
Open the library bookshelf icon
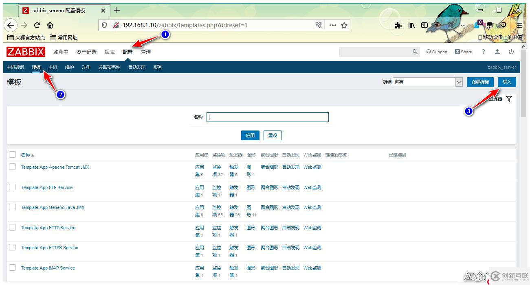coord(411,25)
